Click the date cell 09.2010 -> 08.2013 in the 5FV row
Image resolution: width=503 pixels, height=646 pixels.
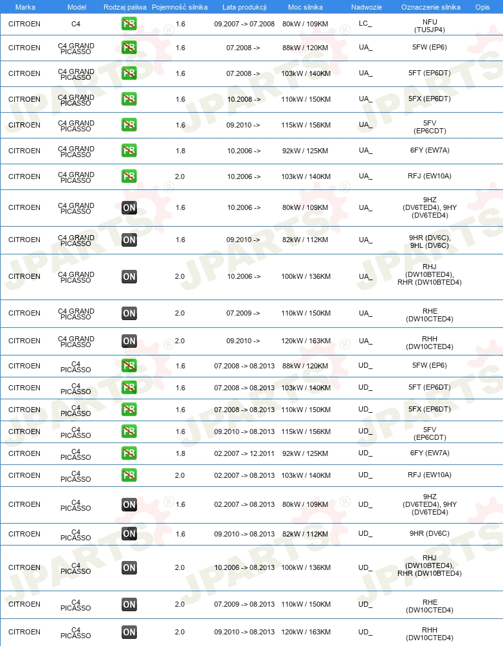tap(244, 432)
